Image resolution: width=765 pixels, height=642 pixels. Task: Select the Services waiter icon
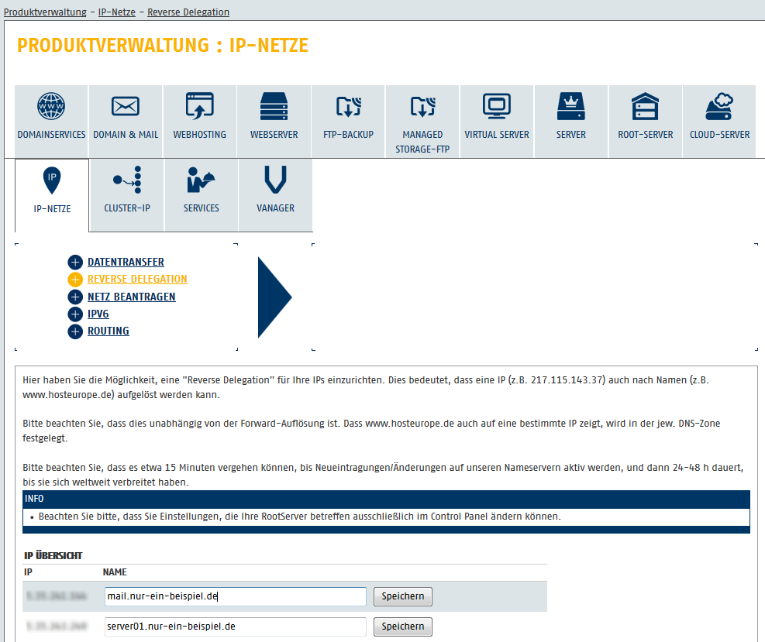pyautogui.click(x=201, y=180)
